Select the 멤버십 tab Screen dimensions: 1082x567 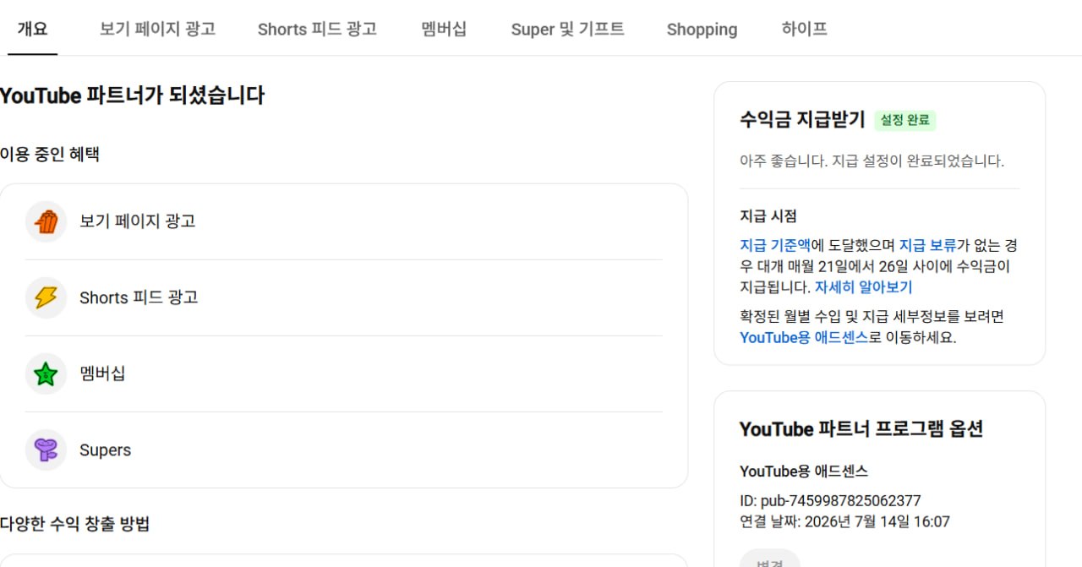click(x=444, y=29)
